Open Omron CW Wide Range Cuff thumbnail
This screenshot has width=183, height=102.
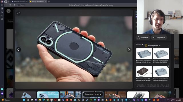(x=161, y=72)
